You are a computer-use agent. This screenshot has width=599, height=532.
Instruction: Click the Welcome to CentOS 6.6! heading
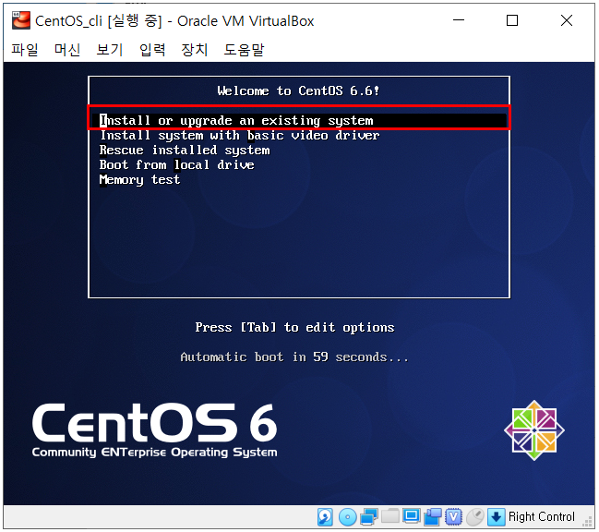[x=298, y=91]
